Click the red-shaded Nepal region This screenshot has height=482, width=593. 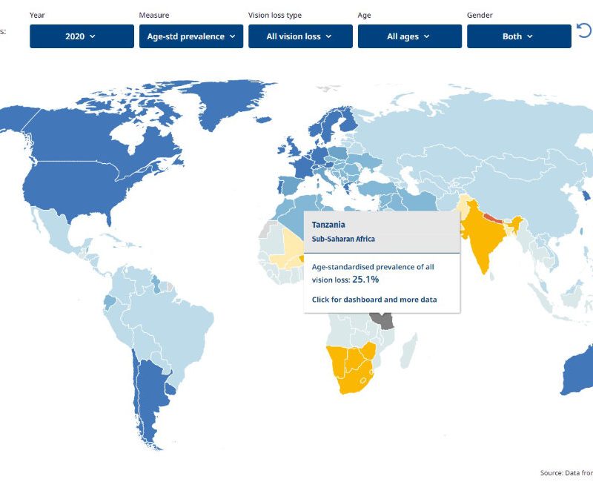pyautogui.click(x=494, y=218)
